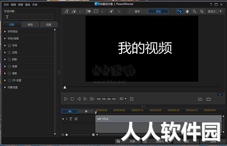Toggle the grid lines/safe zone icon
The width and height of the screenshot is (227, 146).
200,99
